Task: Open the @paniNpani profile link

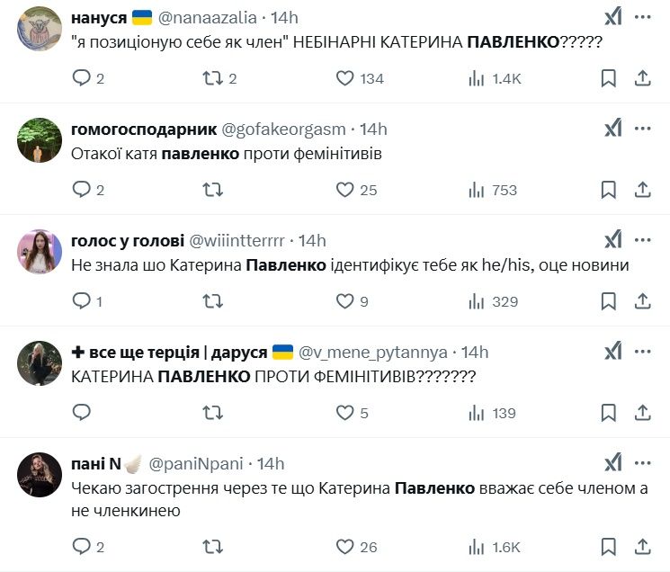Action: [x=198, y=464]
